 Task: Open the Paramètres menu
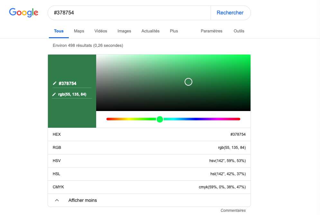211,31
